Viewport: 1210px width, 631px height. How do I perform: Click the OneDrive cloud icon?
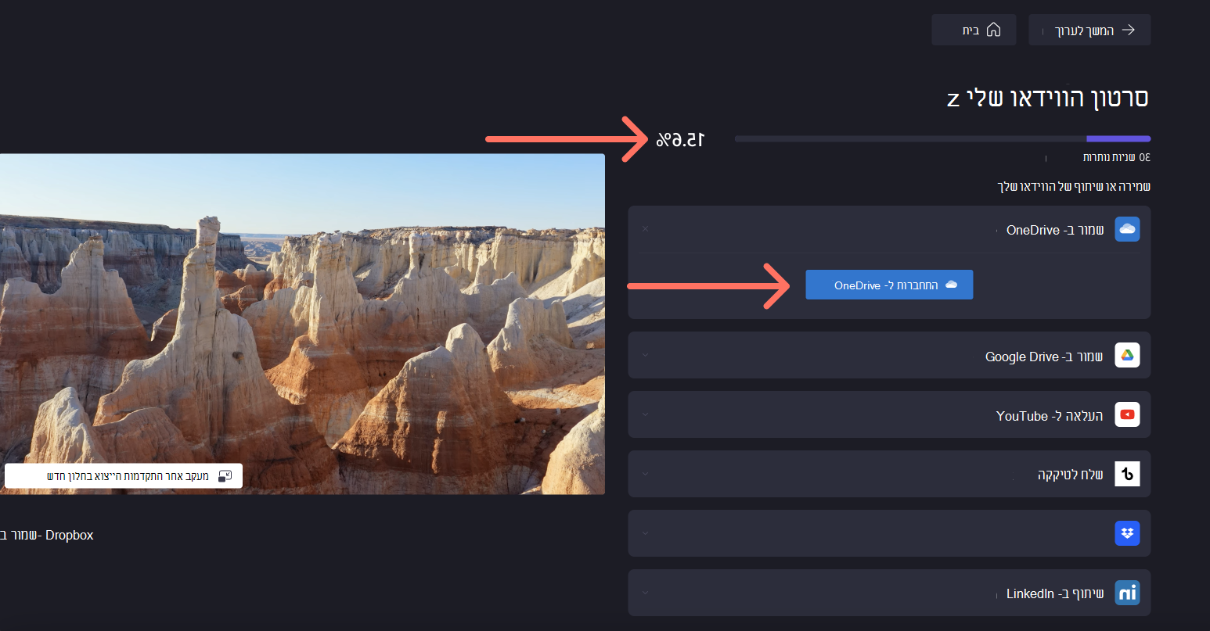click(1127, 229)
